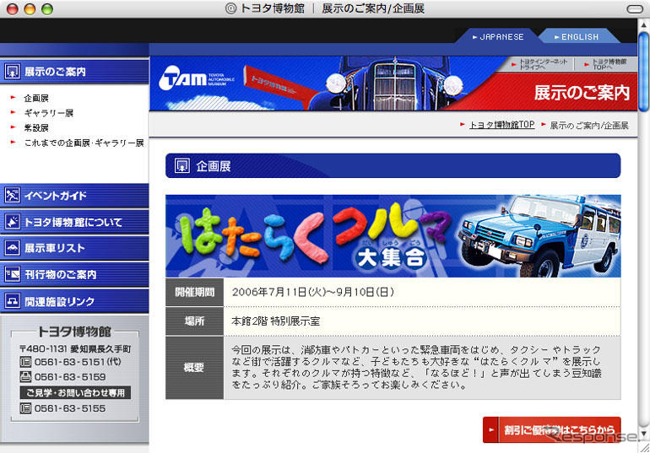The width and height of the screenshot is (650, 453).
Task: Open the 関連施設リンク menu item
Action: tap(74, 301)
